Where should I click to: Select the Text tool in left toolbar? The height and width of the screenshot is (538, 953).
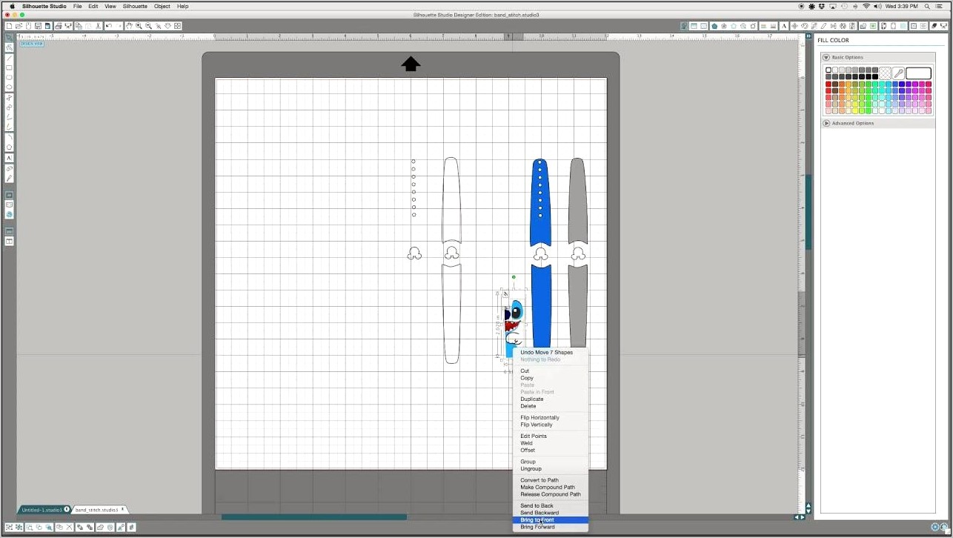click(x=9, y=158)
